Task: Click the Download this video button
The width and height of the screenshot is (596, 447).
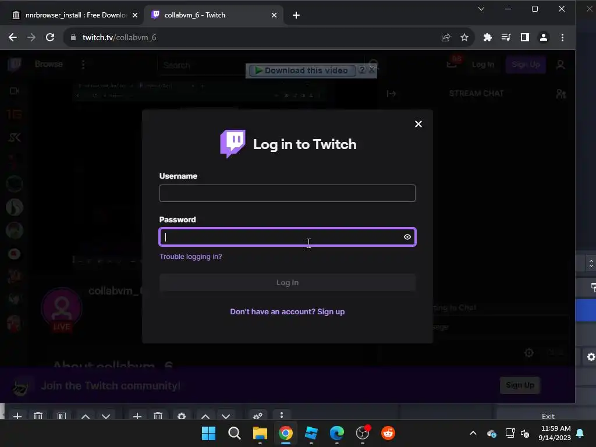Action: pyautogui.click(x=301, y=70)
